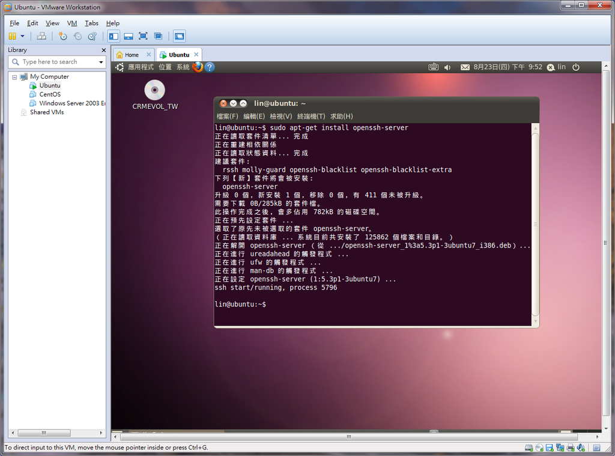615x456 pixels.
Task: Click the hard disk device status icon
Action: [529, 448]
